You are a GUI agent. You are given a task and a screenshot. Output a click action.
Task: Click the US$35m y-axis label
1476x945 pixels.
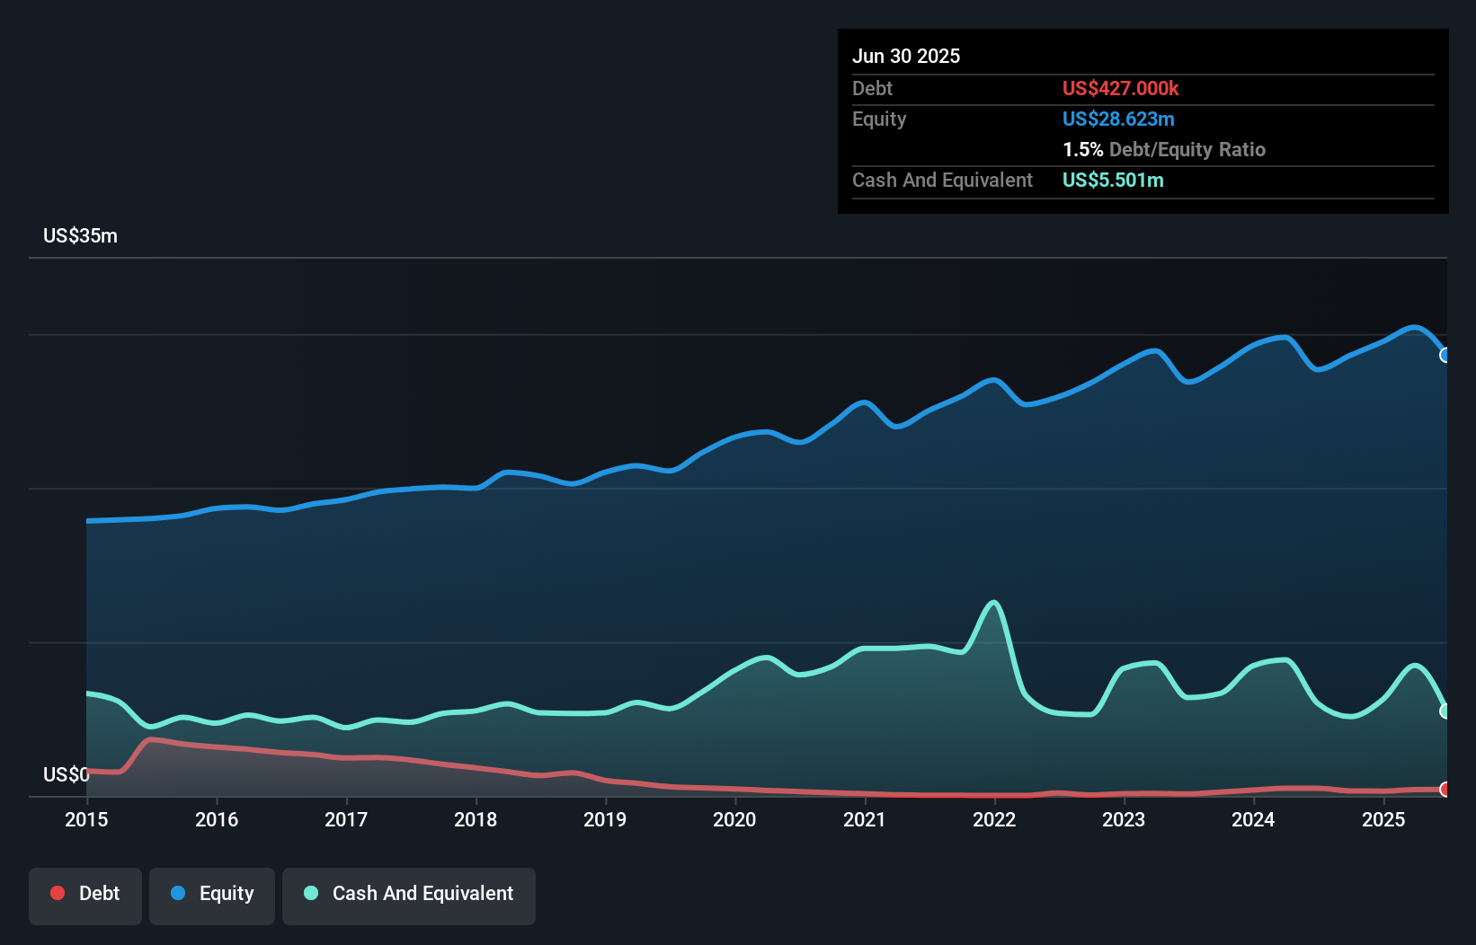[x=80, y=236]
